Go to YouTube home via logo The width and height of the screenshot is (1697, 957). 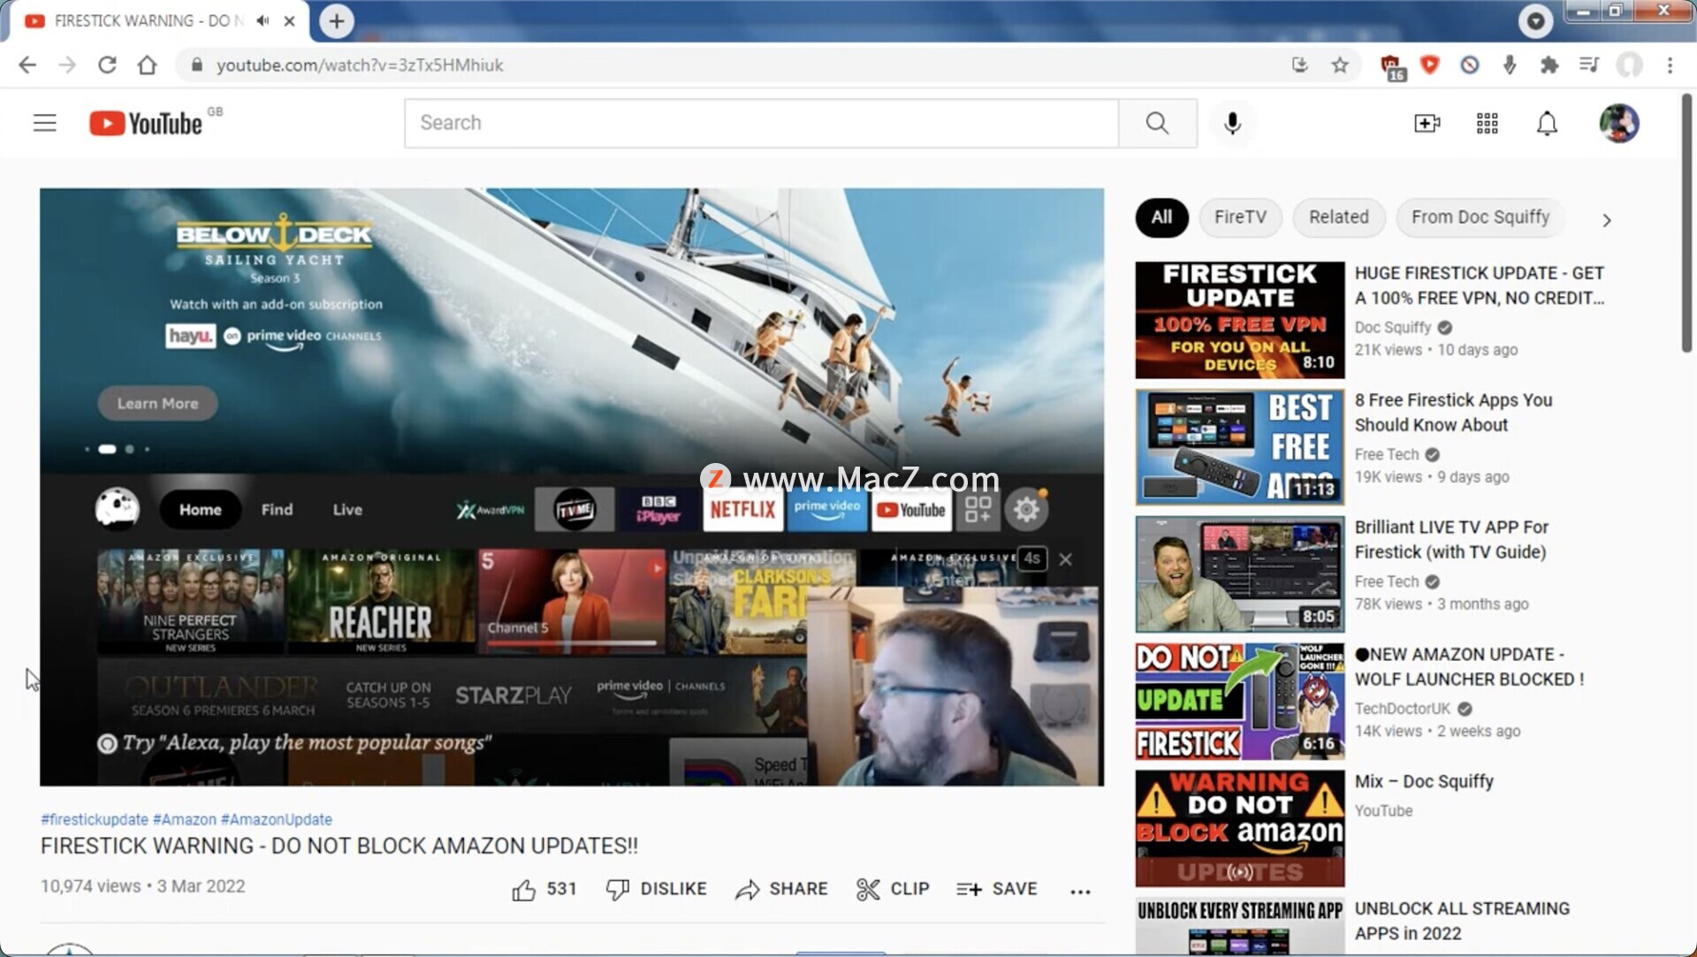pyautogui.click(x=146, y=123)
